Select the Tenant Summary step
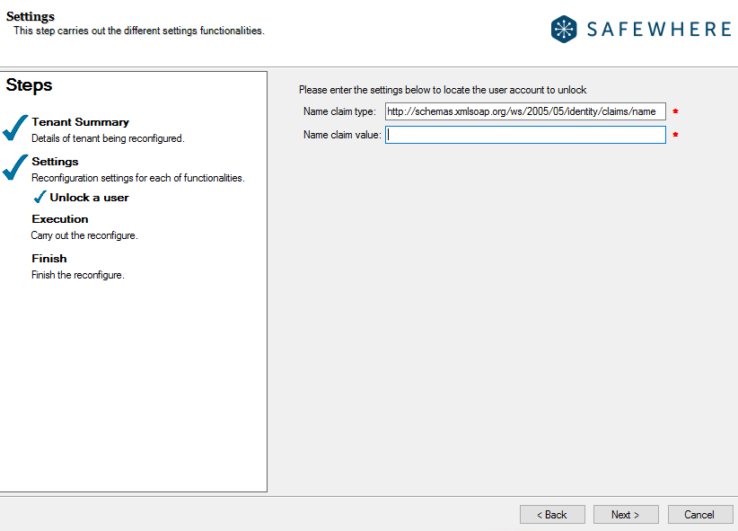 80,122
